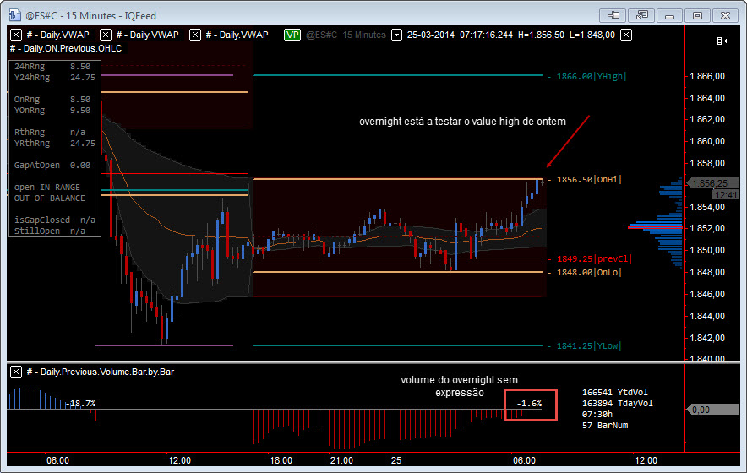Screen dimensions: 747x473
Task: Toggle the checkbox after L=1.848,00
Action: point(626,35)
